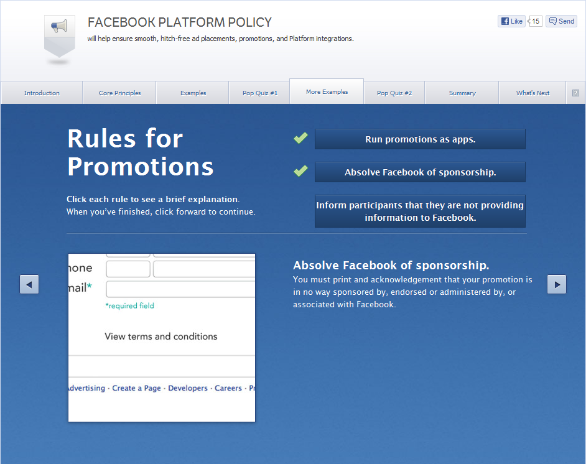Click the 'Absolve Facebook of sponsorship.' explanation heading
The height and width of the screenshot is (464, 586).
[x=391, y=265]
